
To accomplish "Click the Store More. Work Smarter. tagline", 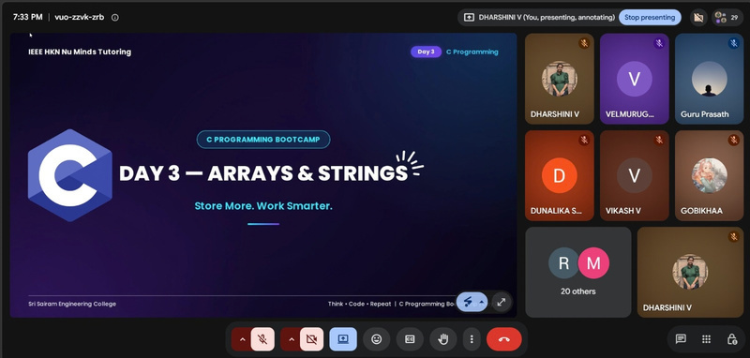I will (x=263, y=206).
